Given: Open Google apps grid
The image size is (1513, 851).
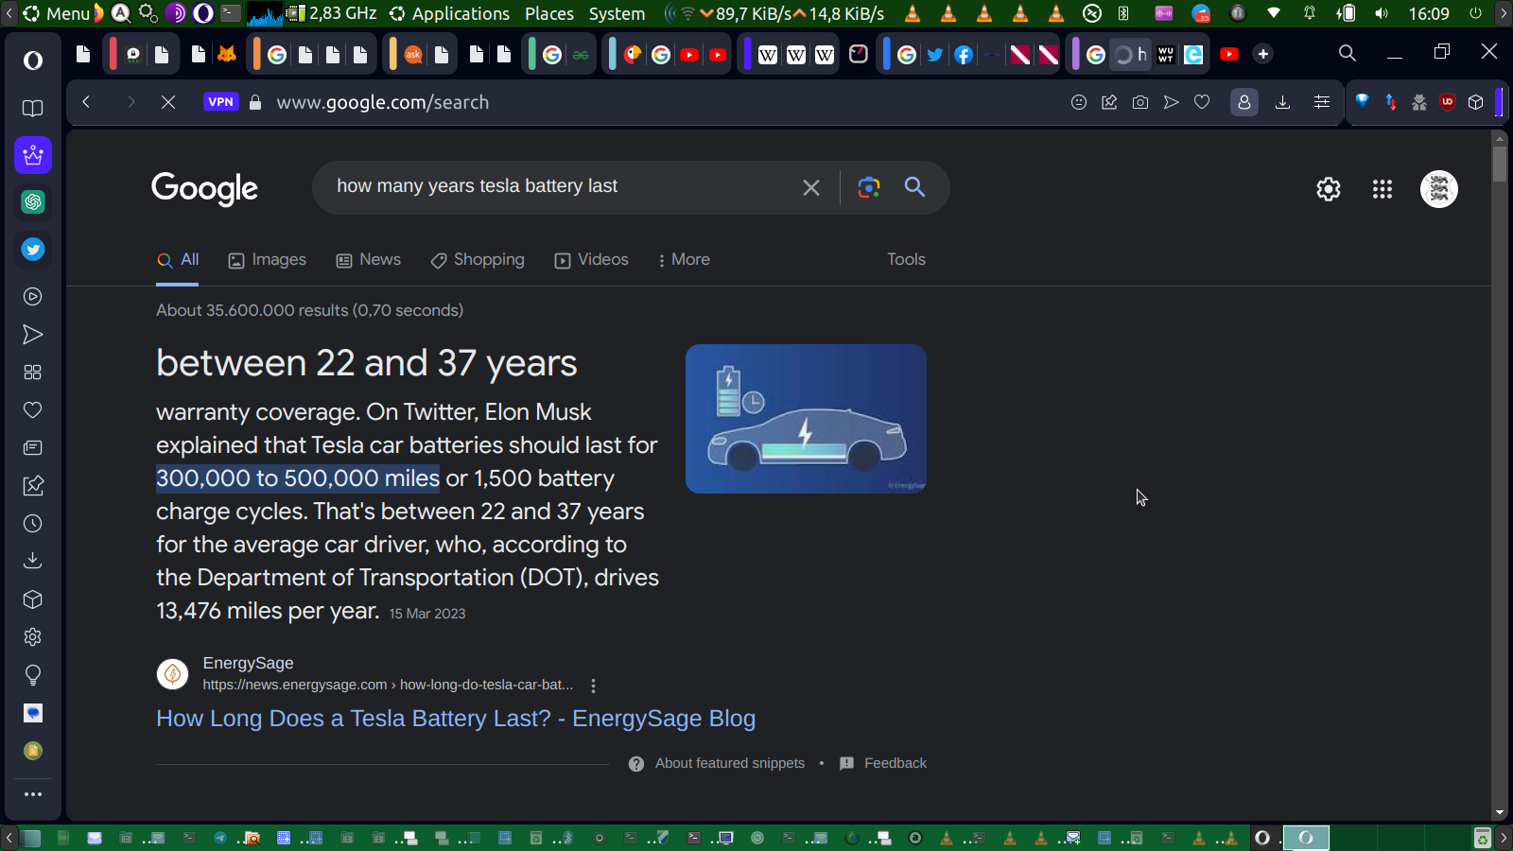Looking at the screenshot, I should click(x=1382, y=189).
